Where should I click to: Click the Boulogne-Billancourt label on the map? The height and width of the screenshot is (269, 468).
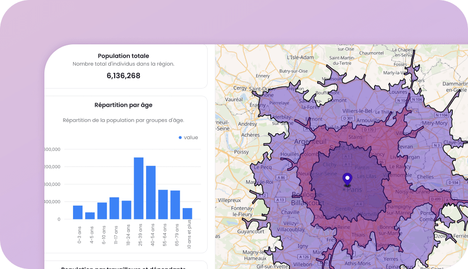(x=308, y=199)
